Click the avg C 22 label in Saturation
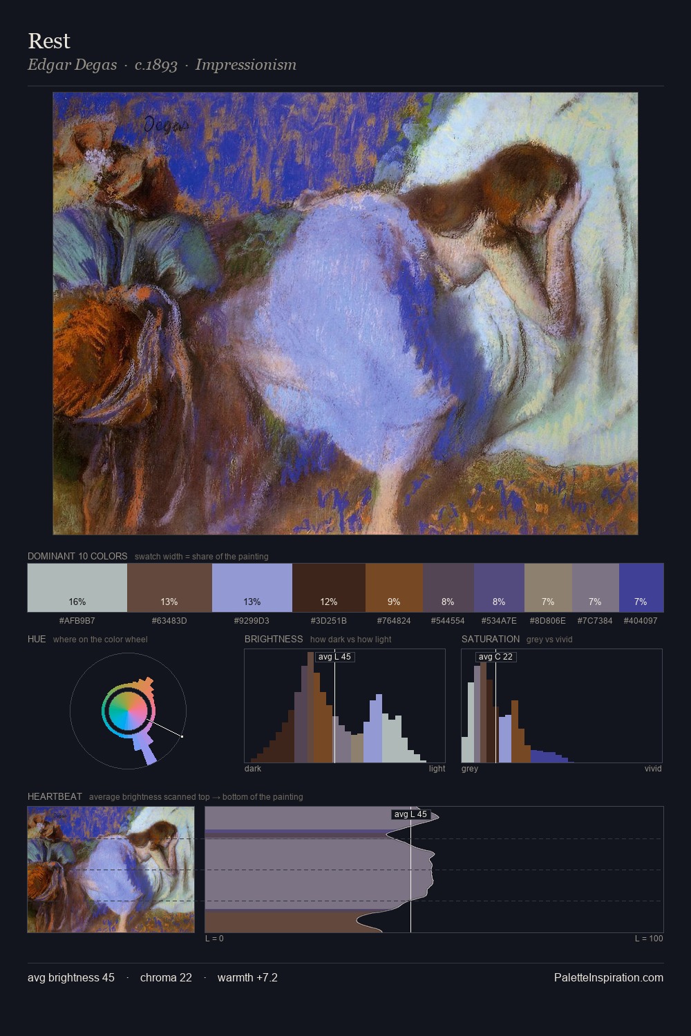 pyautogui.click(x=495, y=656)
